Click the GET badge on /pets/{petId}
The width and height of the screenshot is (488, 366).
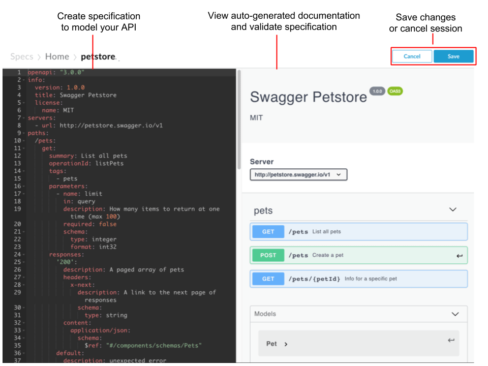point(267,279)
